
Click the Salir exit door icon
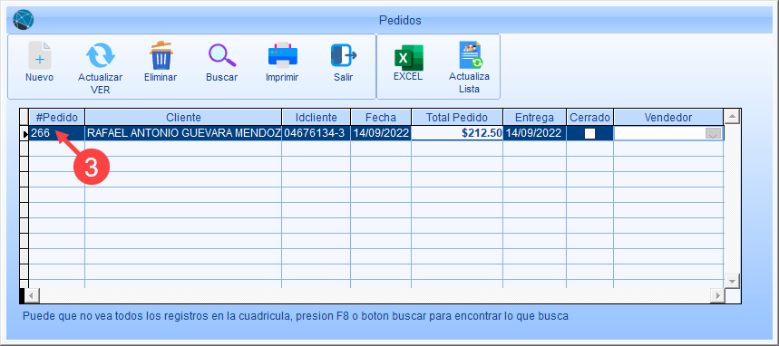tap(344, 55)
